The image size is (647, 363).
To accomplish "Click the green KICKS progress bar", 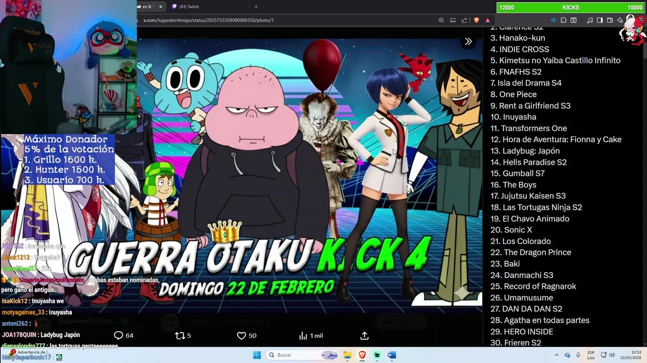I will pyautogui.click(x=570, y=8).
